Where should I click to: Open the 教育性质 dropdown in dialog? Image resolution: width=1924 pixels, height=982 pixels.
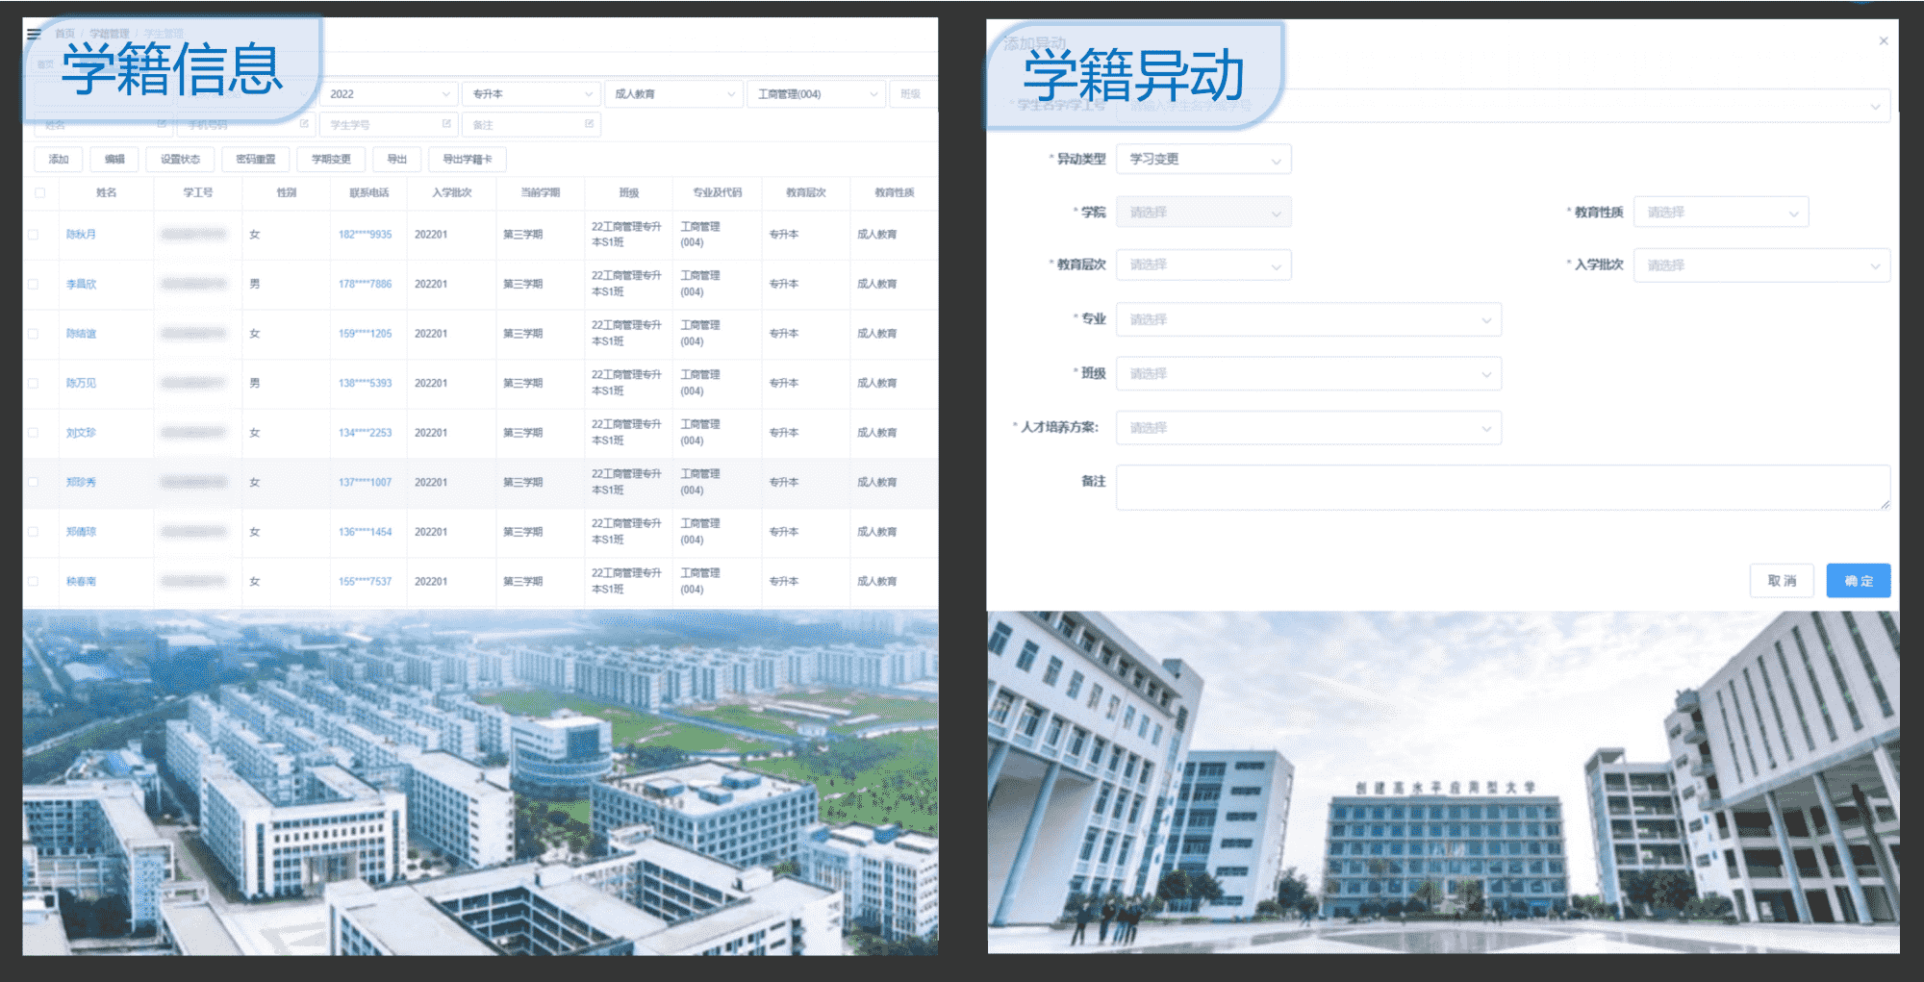coord(1721,213)
